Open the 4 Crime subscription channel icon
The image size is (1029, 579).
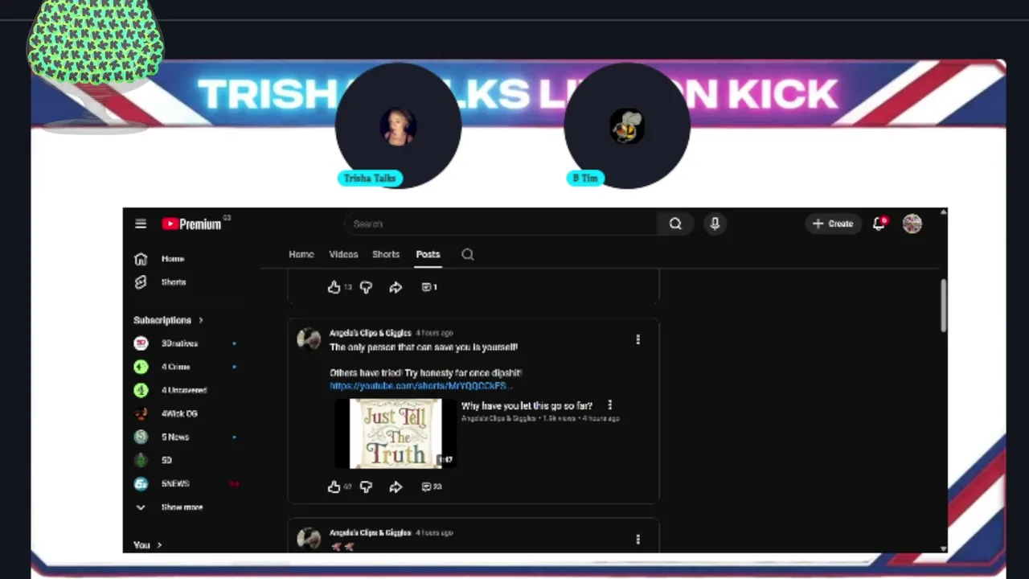(141, 367)
